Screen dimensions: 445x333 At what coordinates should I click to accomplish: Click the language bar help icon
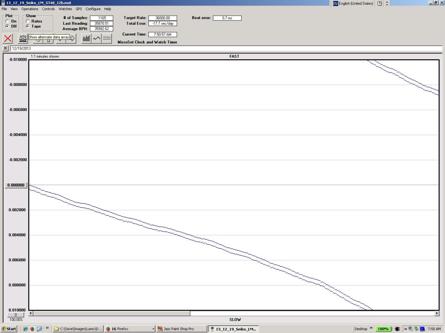tap(380, 3)
